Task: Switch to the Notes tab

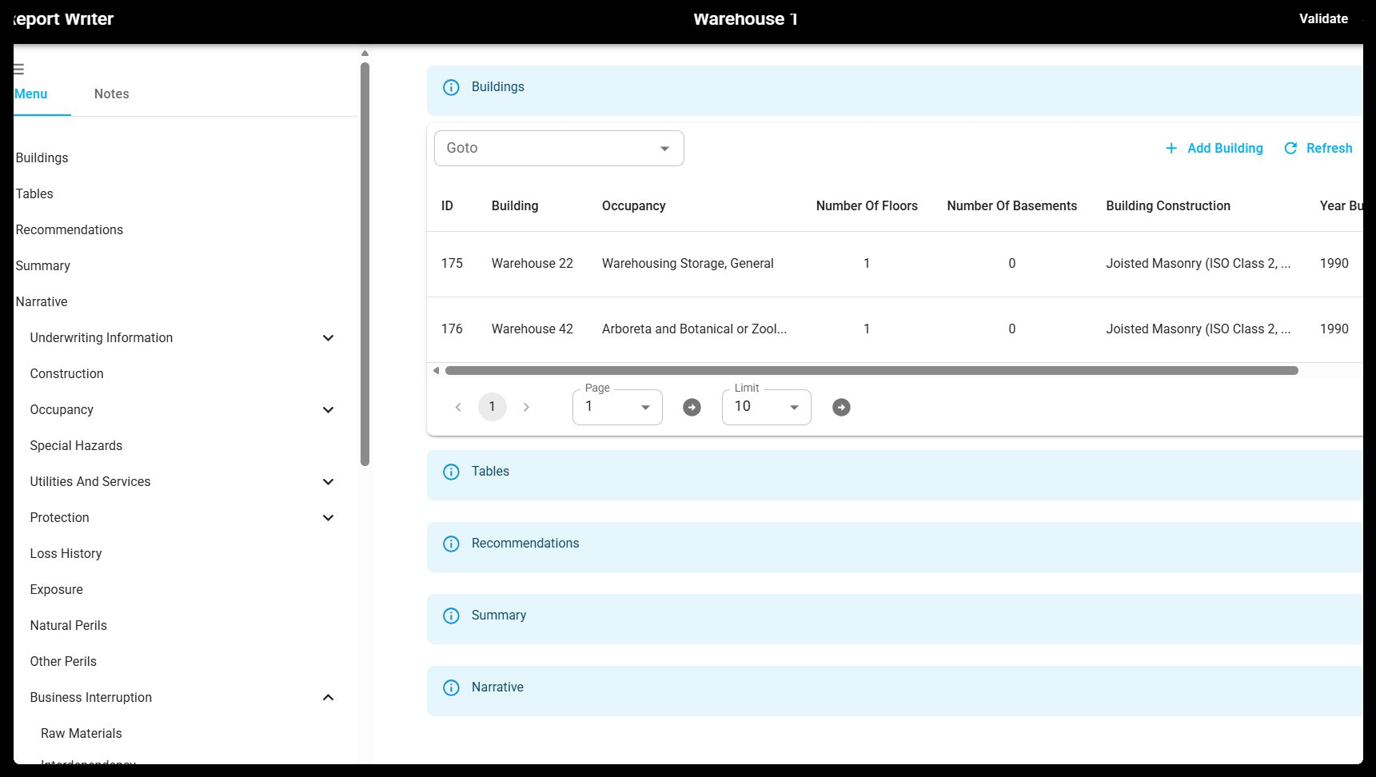Action: click(111, 94)
